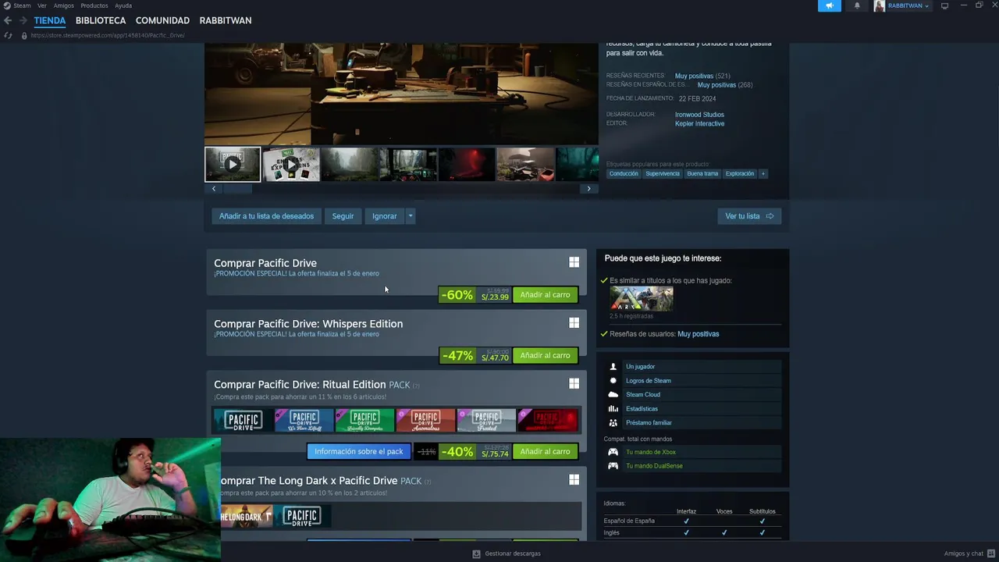999x562 pixels.
Task: Play the first Pacific Drive trailer thumbnail
Action: [x=233, y=164]
